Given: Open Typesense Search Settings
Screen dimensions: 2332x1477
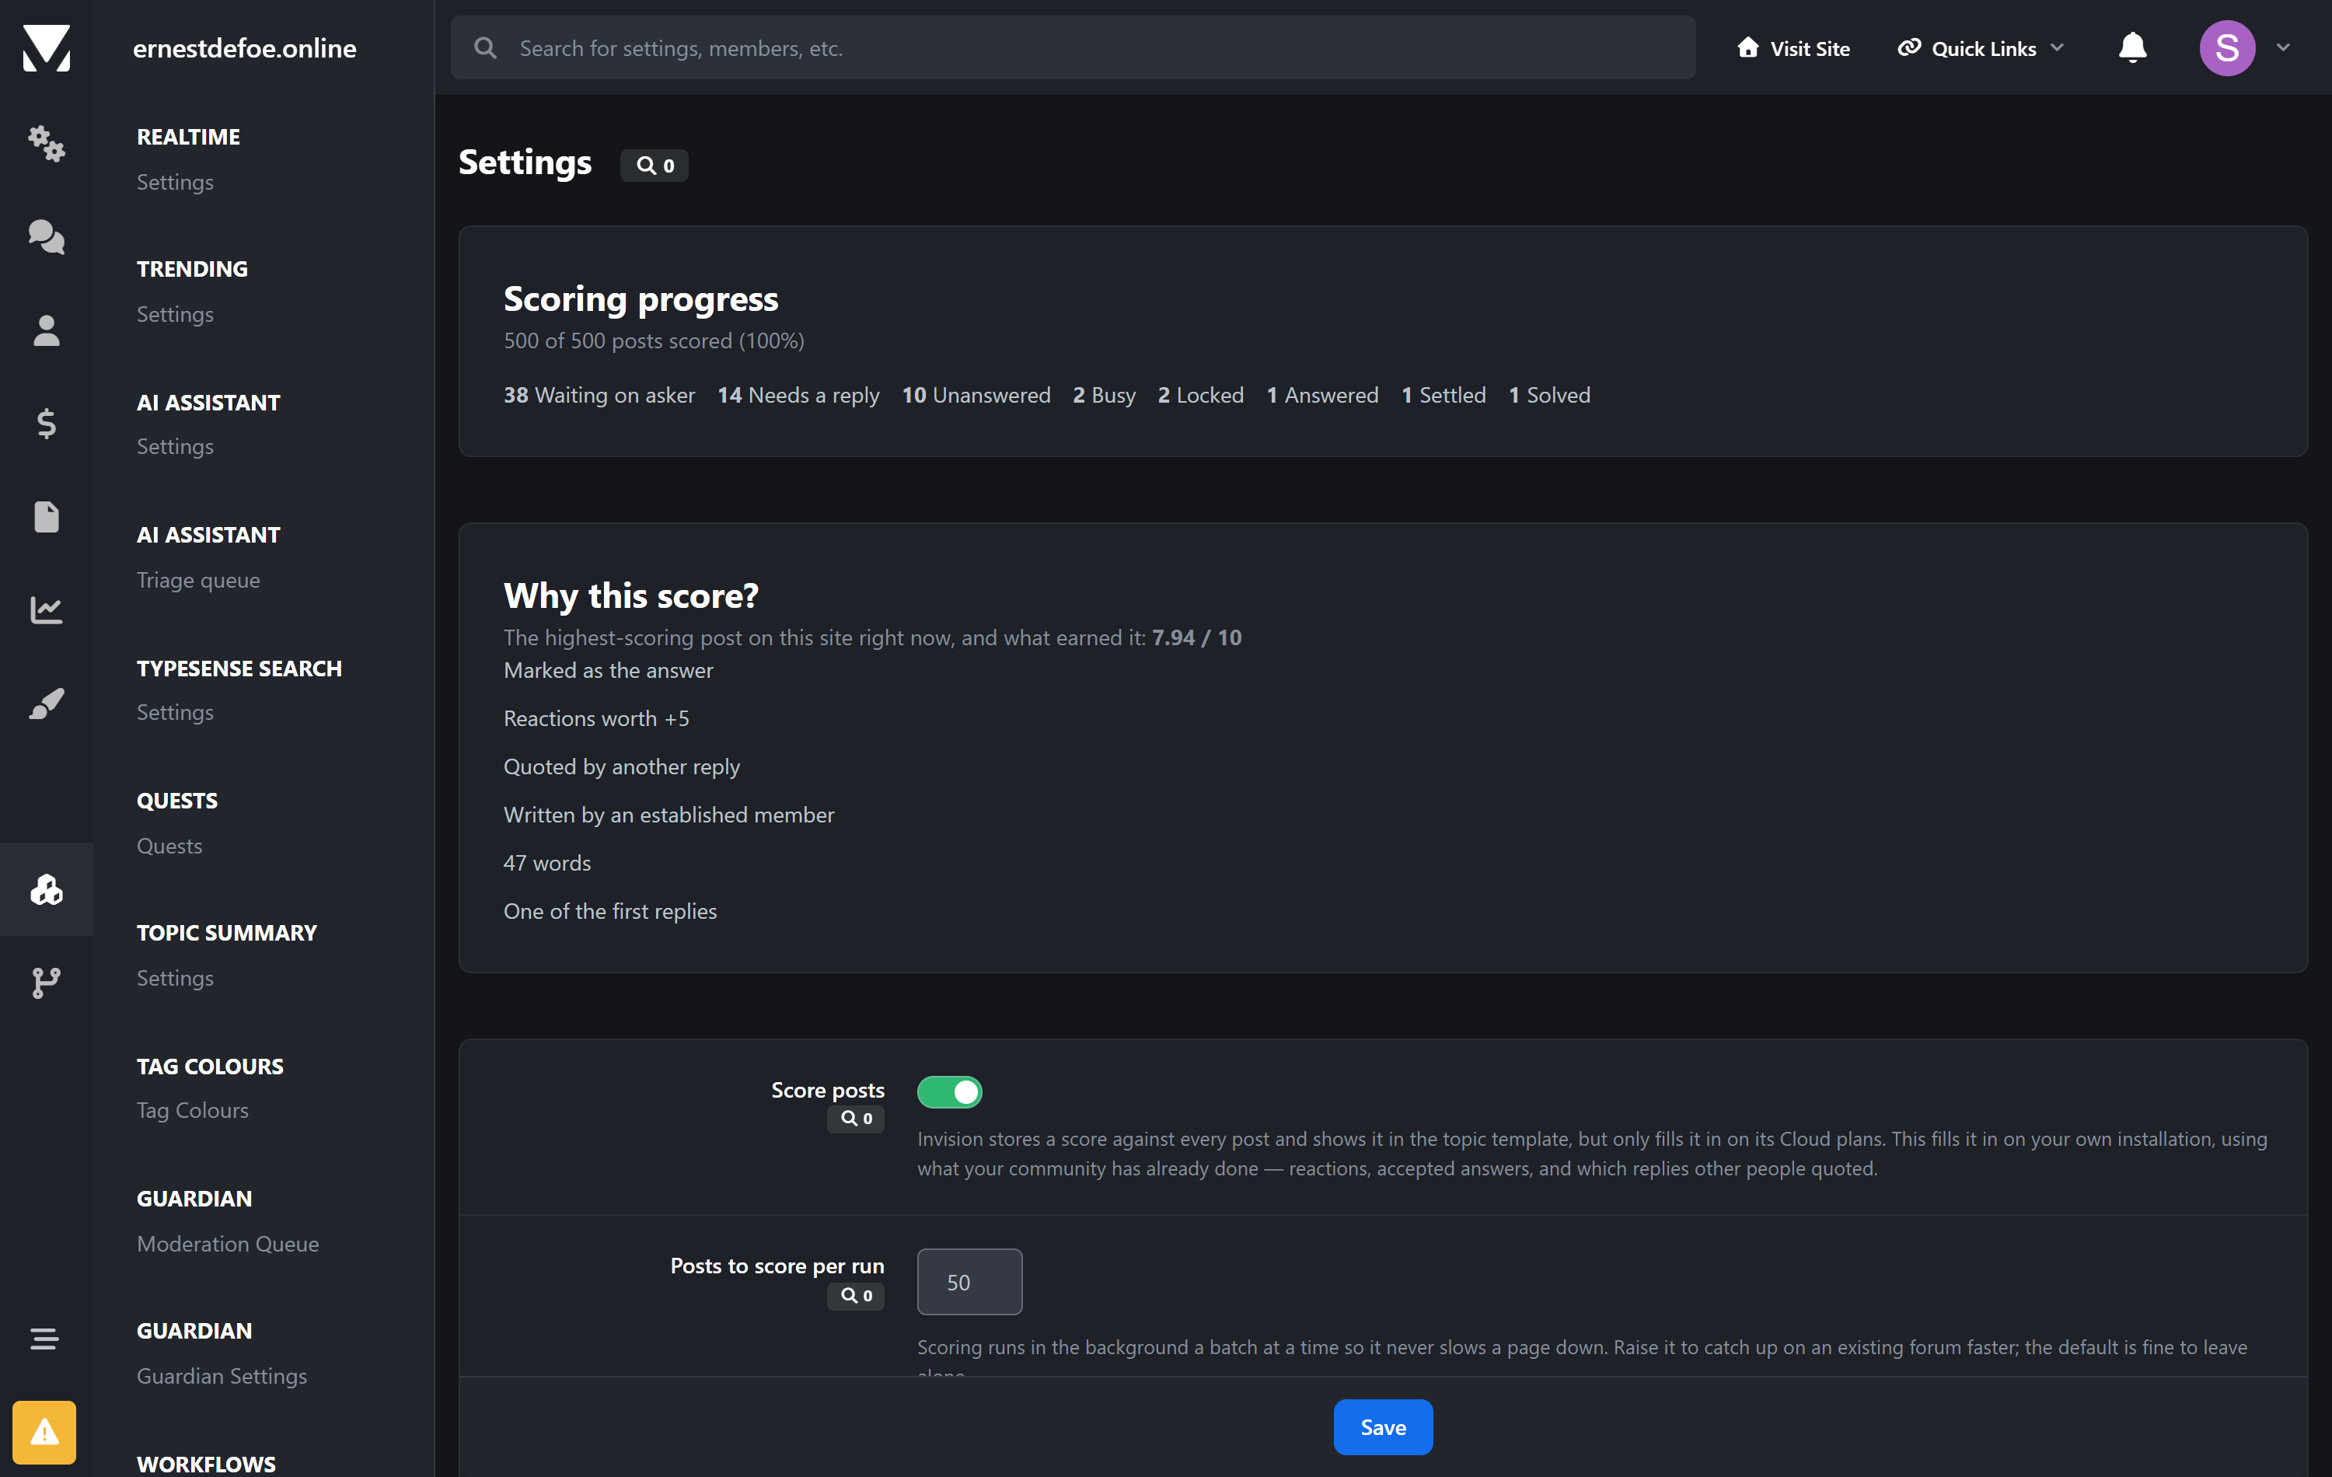Looking at the screenshot, I should click(x=175, y=712).
